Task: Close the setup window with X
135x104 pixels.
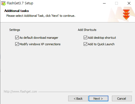Action: [129, 3]
